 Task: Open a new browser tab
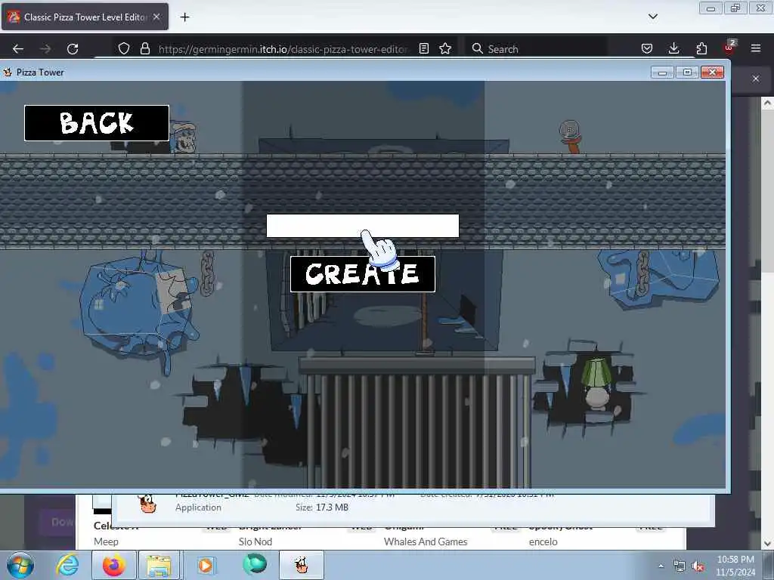click(184, 17)
